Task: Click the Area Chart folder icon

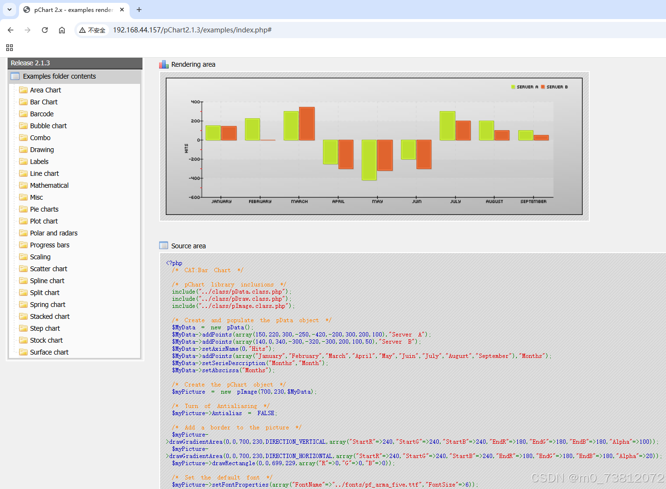Action: click(x=23, y=90)
